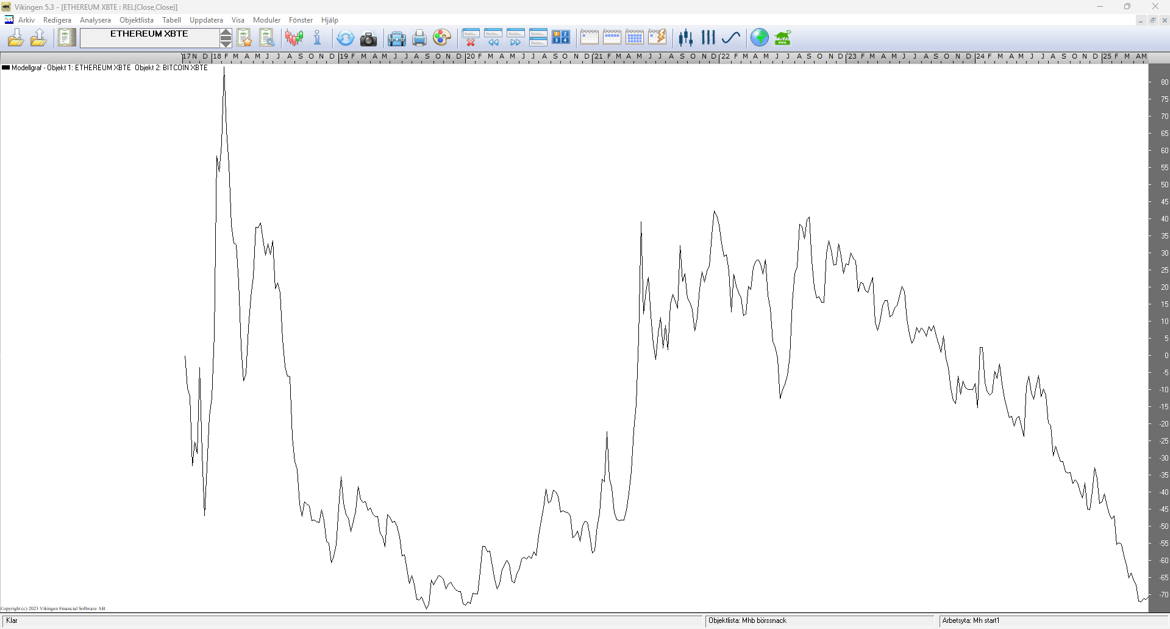
Task: Switch to candlestick chart style
Action: [686, 38]
